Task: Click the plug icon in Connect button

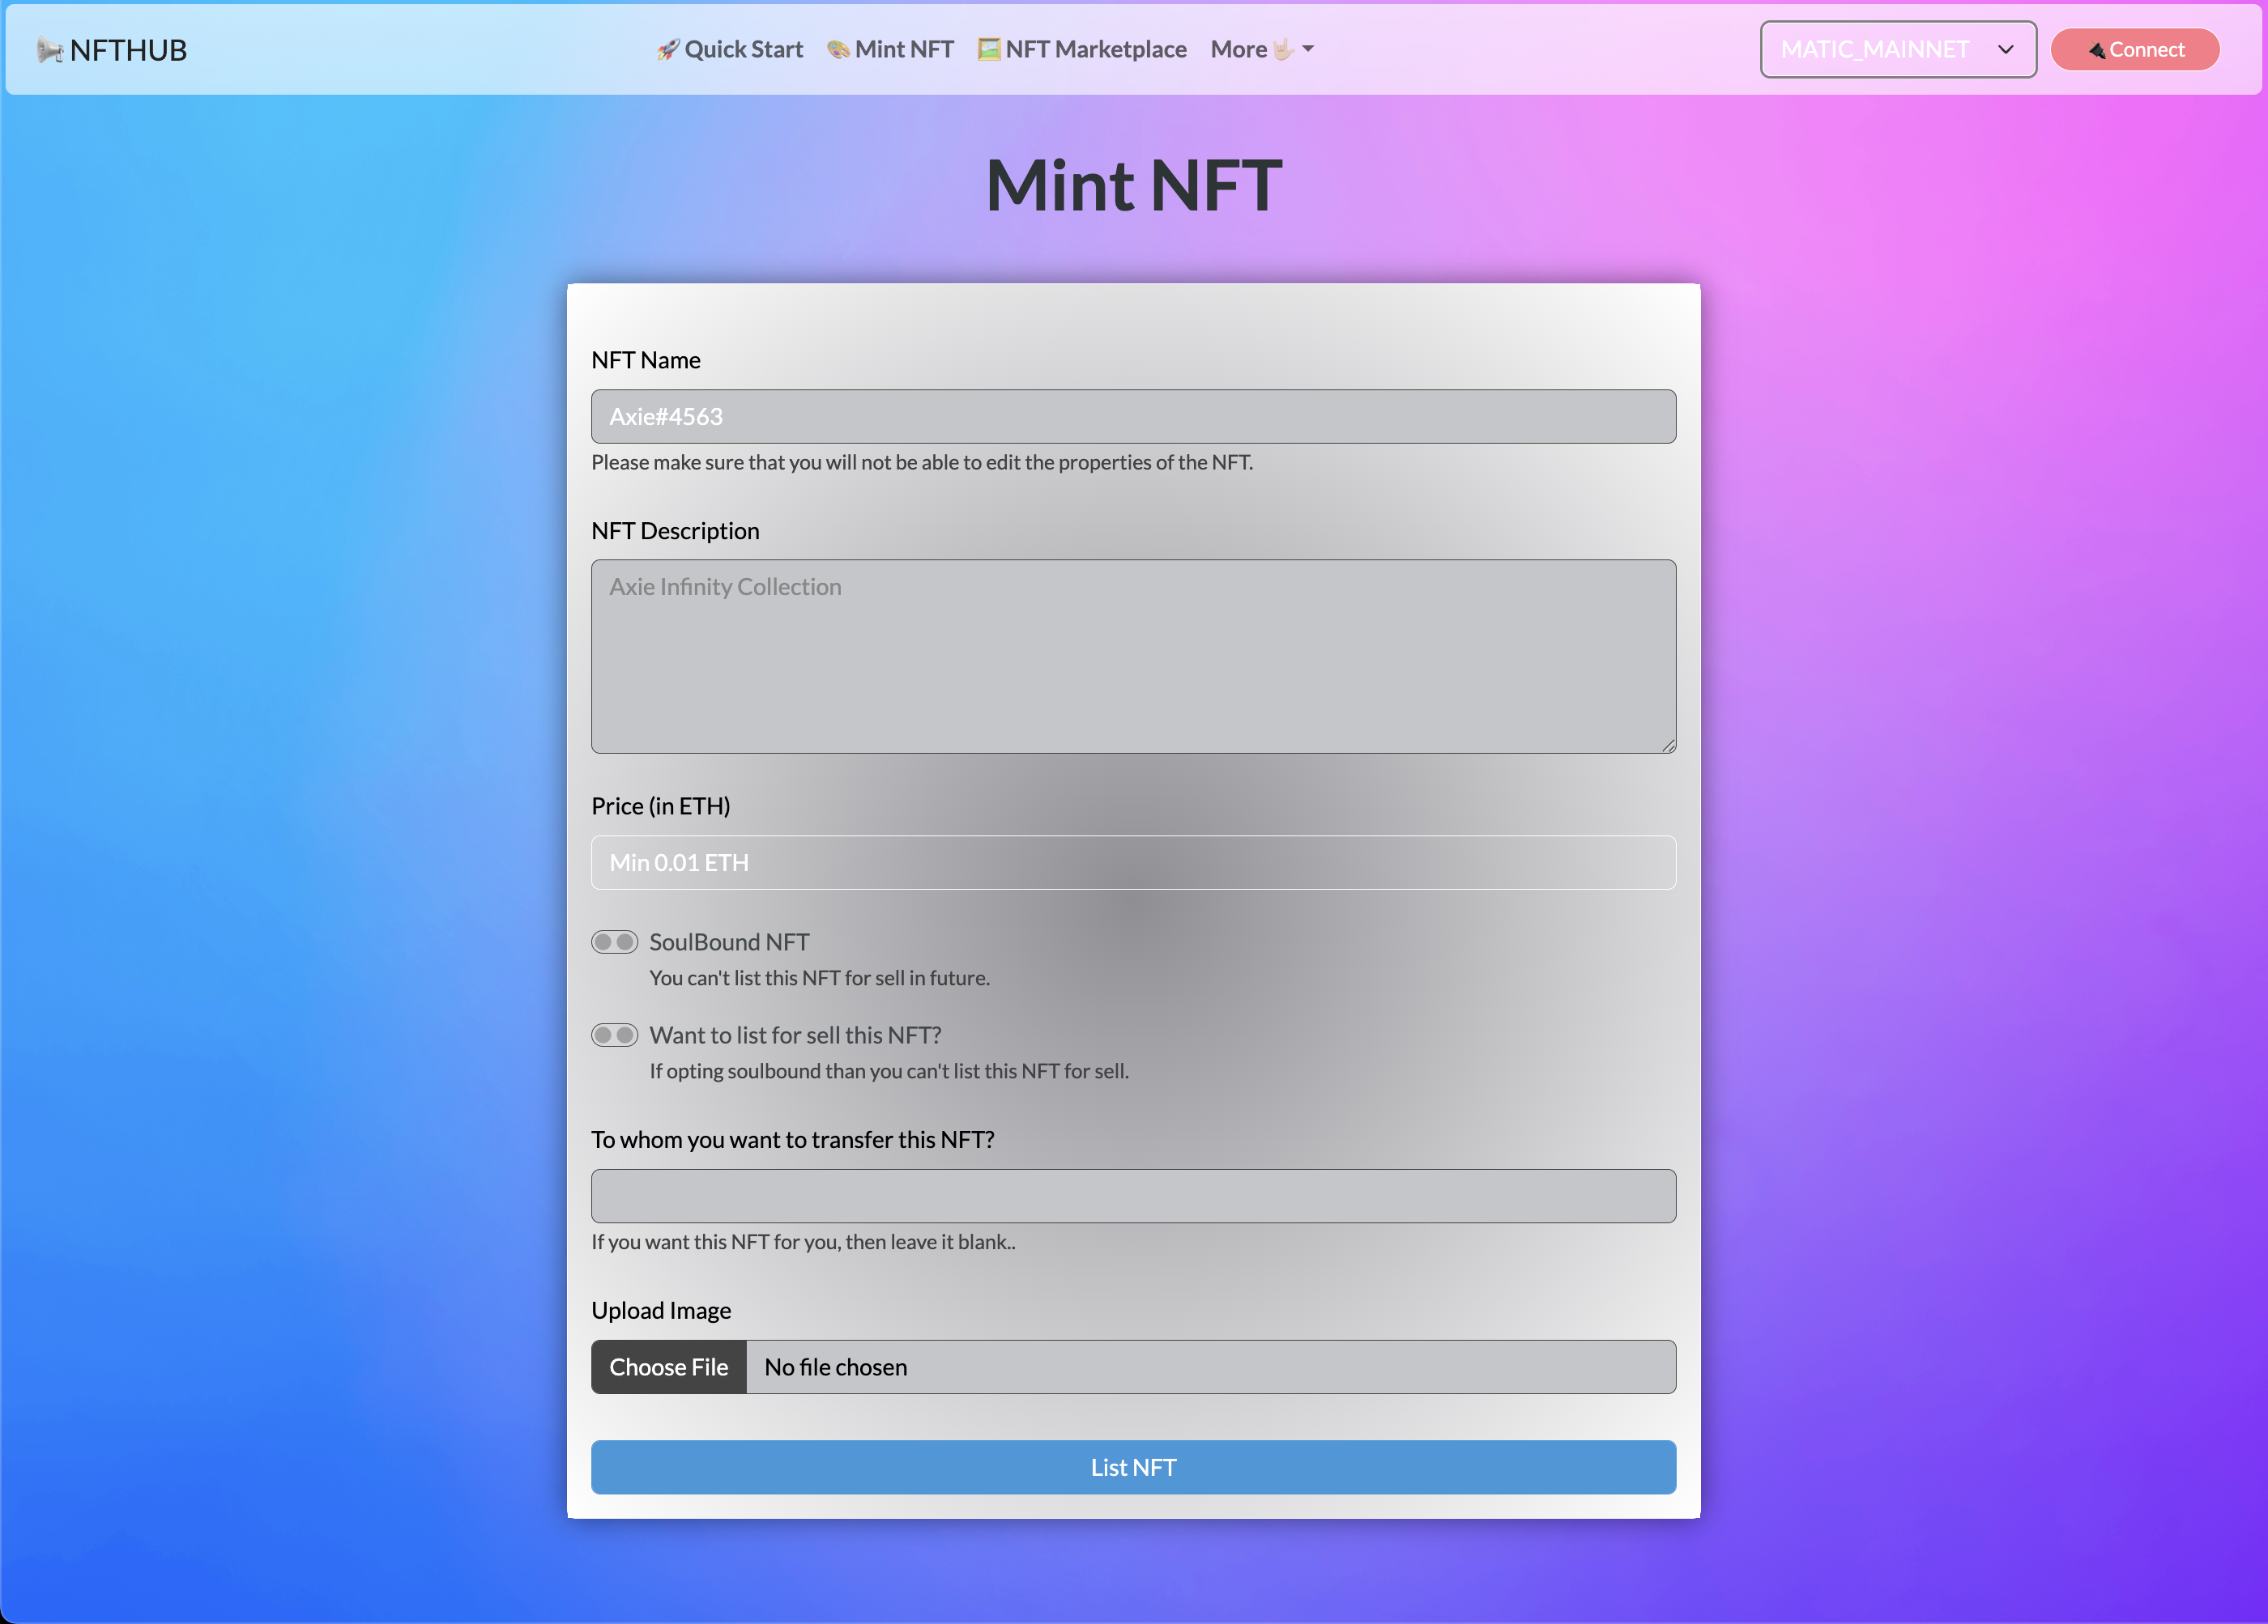Action: 2096,50
